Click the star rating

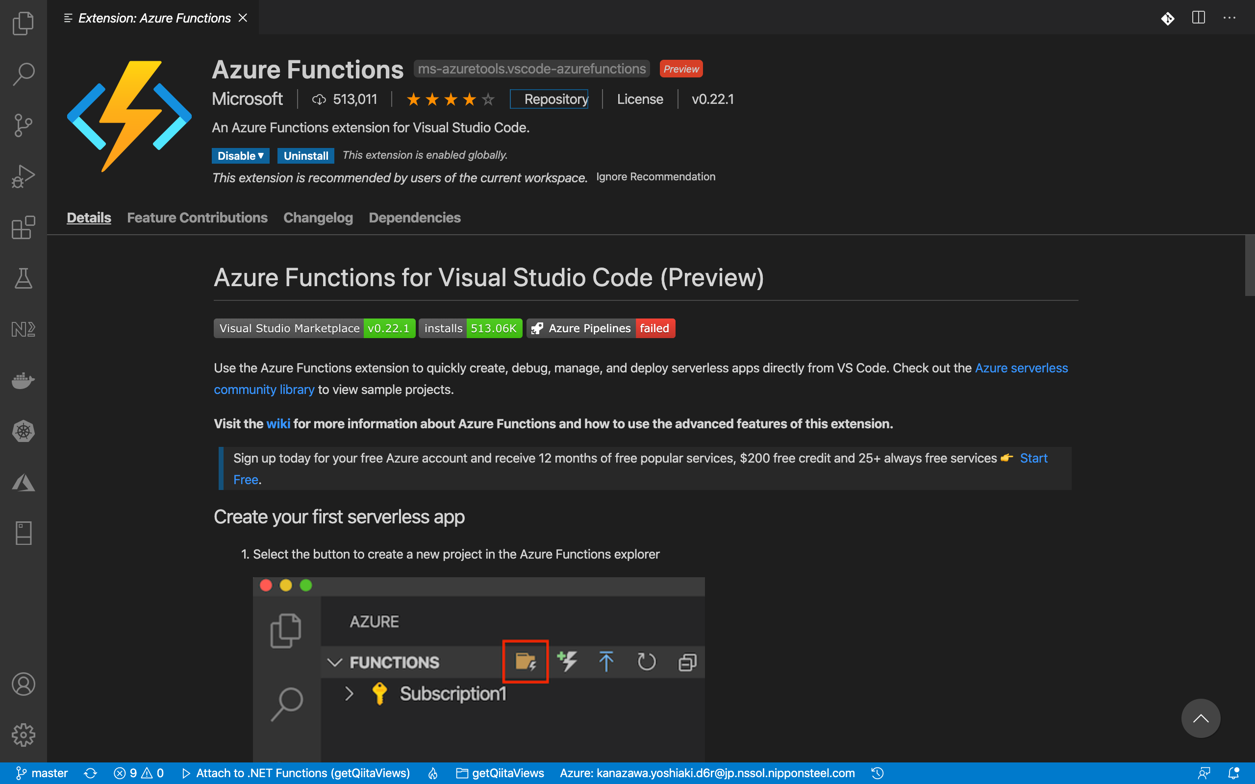(x=450, y=99)
